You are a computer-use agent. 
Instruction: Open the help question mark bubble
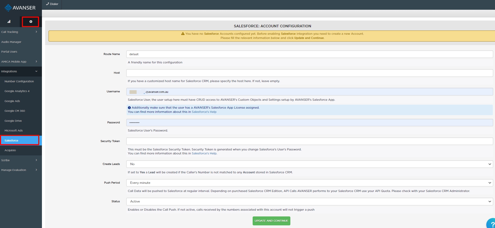pos(491,224)
